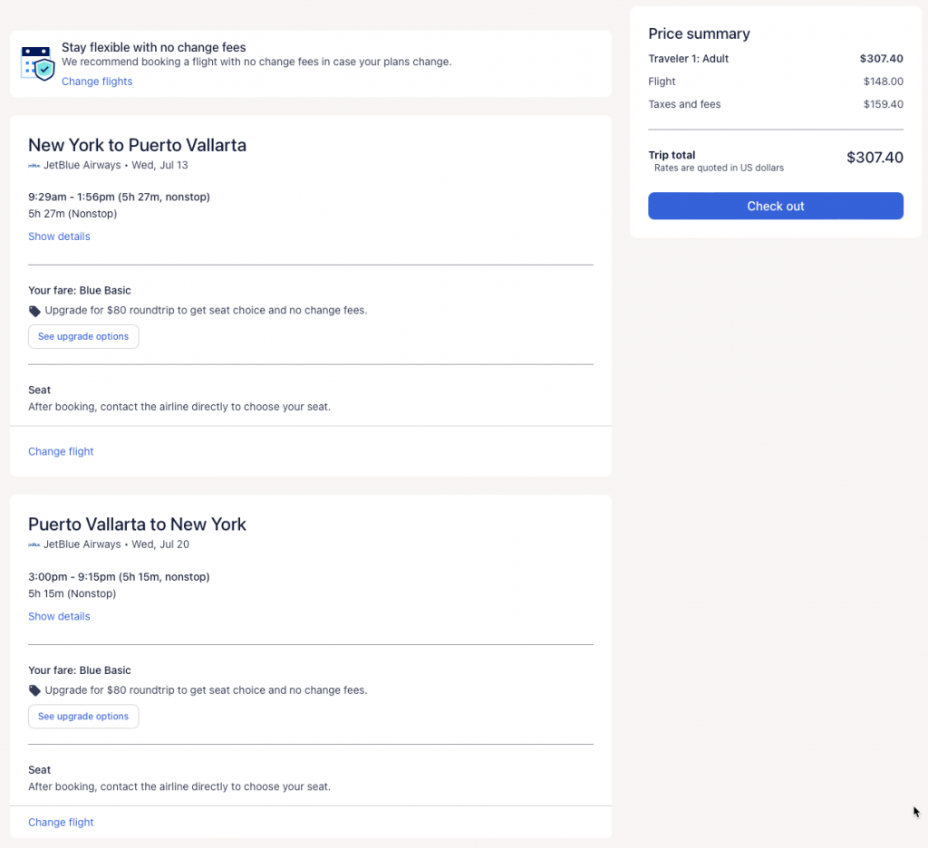Click the price tag icon in outbound fare
The width and height of the screenshot is (928, 848).
34,311
